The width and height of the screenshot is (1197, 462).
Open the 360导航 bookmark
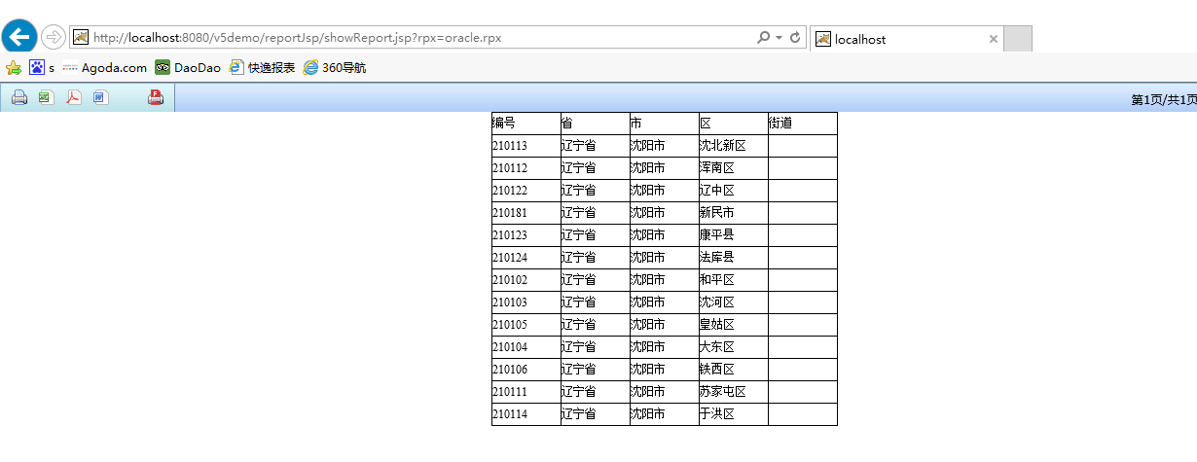335,68
